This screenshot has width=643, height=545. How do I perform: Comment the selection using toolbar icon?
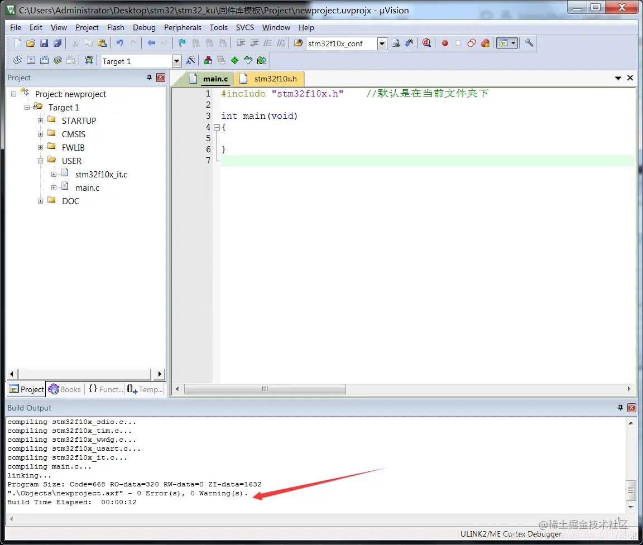pyautogui.click(x=267, y=43)
